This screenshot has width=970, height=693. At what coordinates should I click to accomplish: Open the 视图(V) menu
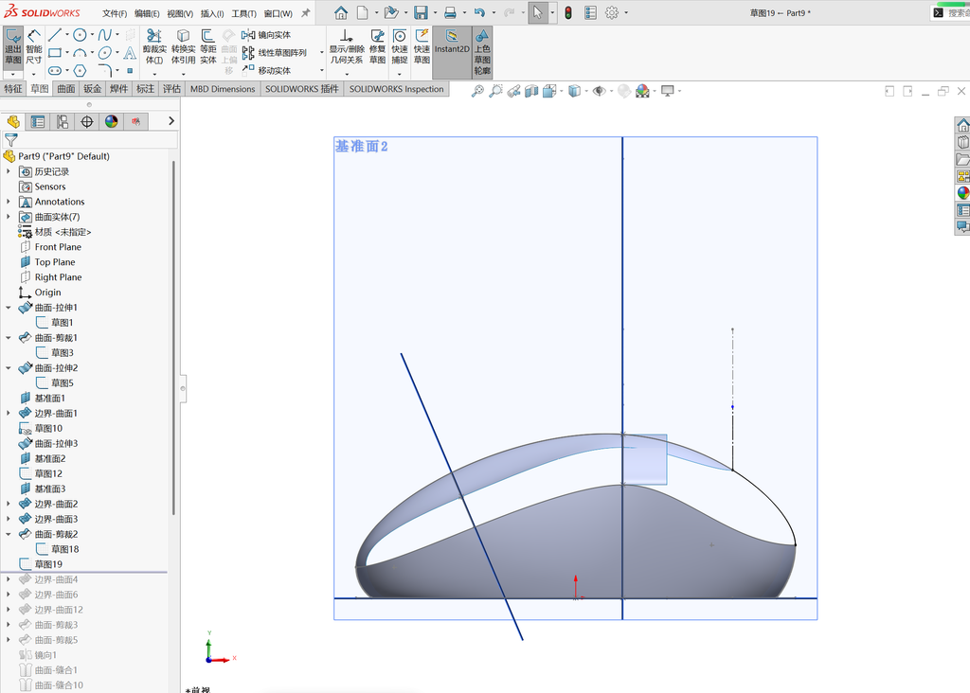(x=179, y=13)
